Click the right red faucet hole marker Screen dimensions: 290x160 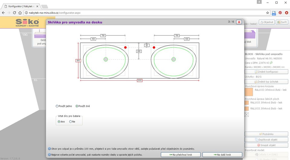(154, 48)
